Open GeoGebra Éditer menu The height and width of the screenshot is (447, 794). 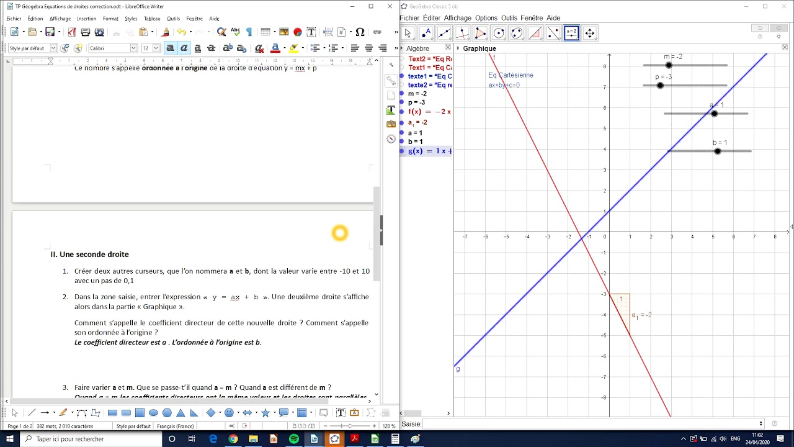[431, 18]
